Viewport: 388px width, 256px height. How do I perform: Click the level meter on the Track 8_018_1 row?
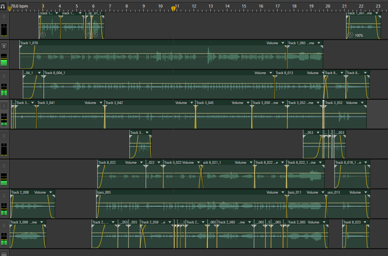pos(4,179)
